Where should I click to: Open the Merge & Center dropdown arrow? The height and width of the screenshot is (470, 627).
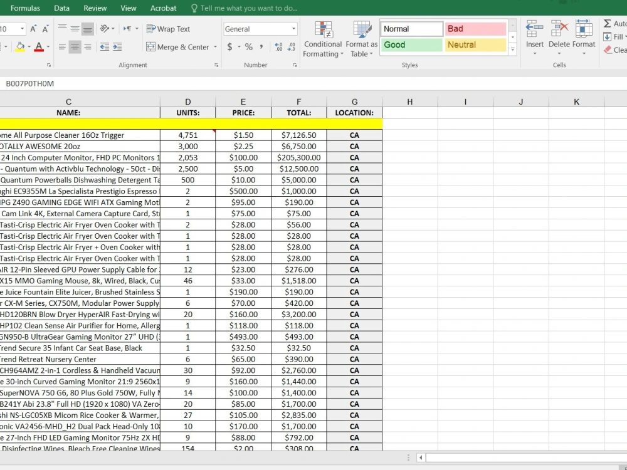point(215,47)
